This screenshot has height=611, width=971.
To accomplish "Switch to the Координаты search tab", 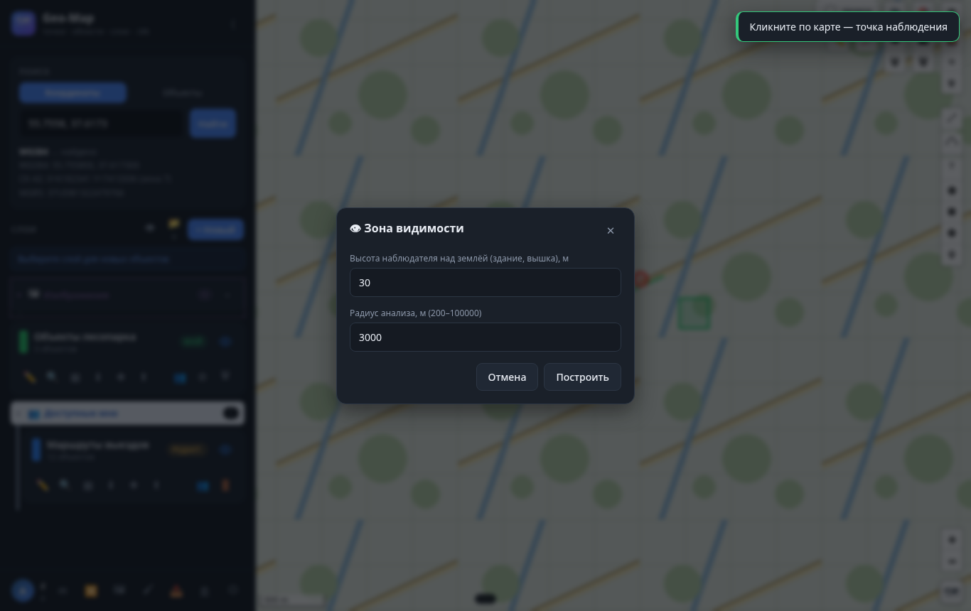I will pyautogui.click(x=73, y=93).
